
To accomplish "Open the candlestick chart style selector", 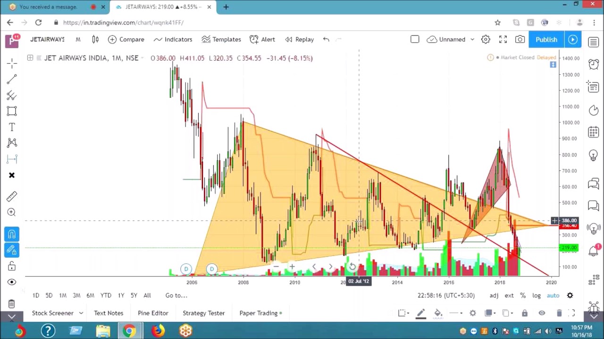I will pyautogui.click(x=95, y=40).
